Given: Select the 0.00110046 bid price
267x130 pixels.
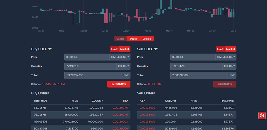Looking at the screenshot, I should pyautogui.click(x=120, y=108).
